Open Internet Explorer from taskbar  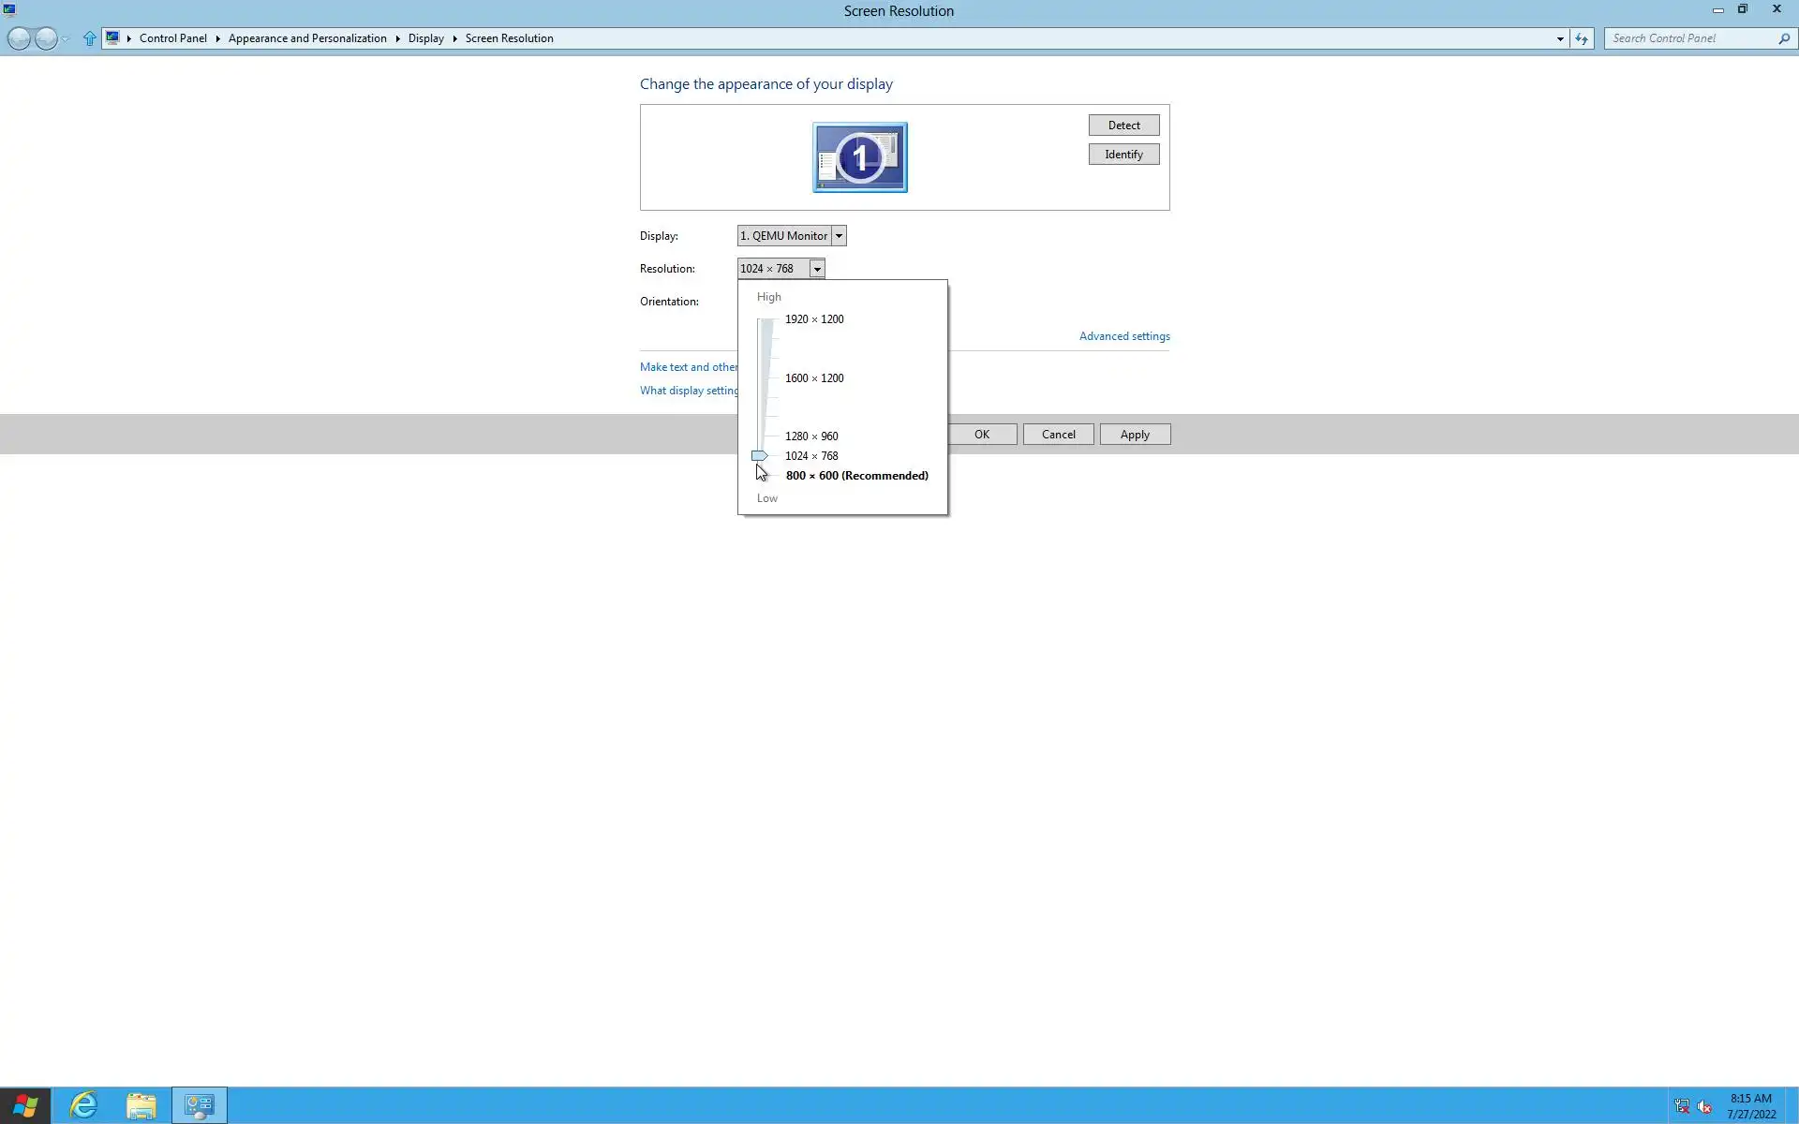click(83, 1105)
